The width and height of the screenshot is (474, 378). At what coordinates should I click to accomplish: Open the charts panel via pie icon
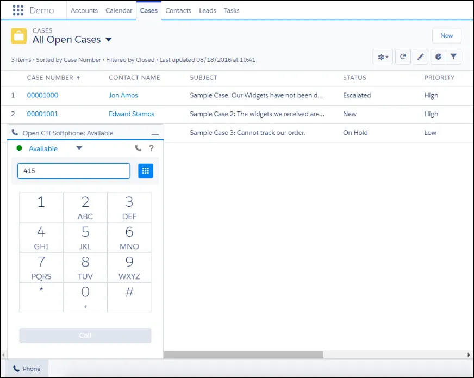point(438,57)
